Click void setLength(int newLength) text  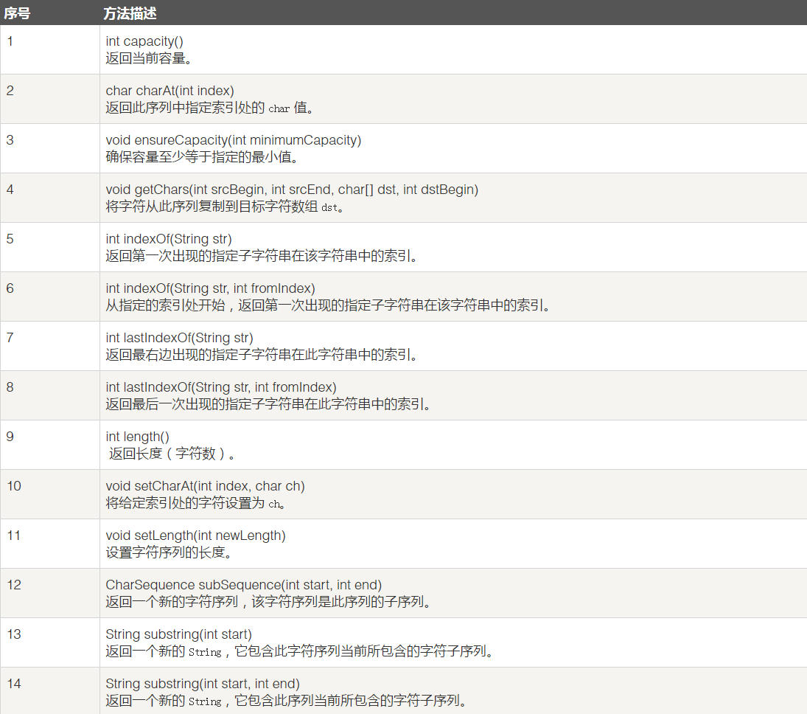[x=195, y=535]
